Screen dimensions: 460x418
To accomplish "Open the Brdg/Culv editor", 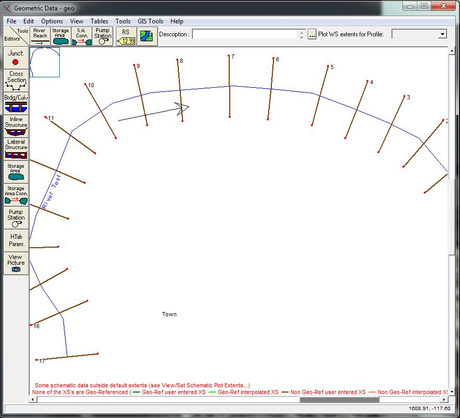I will click(16, 102).
